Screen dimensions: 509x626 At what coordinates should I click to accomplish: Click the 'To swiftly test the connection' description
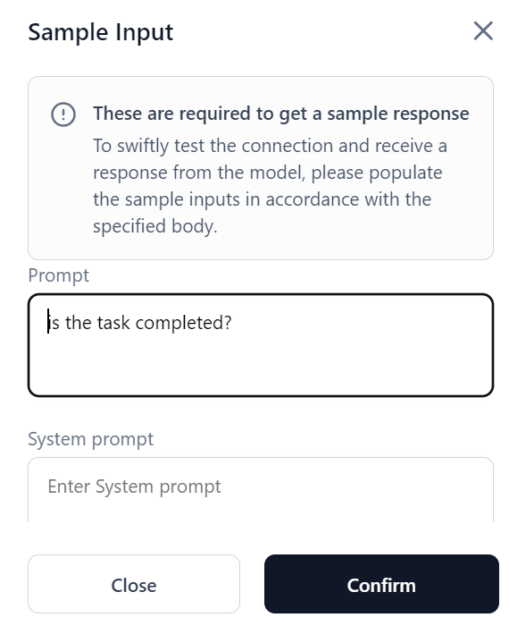pyautogui.click(x=270, y=146)
